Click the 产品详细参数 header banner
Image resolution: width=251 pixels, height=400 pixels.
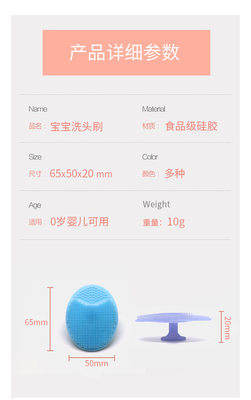(126, 53)
